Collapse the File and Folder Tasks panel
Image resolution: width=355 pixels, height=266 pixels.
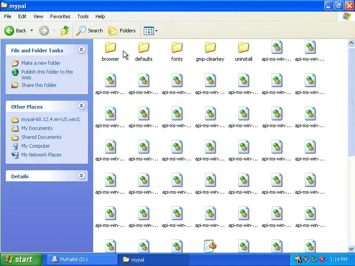[82, 50]
